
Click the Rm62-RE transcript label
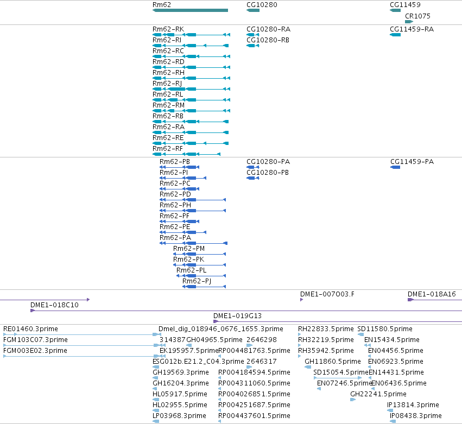(168, 138)
